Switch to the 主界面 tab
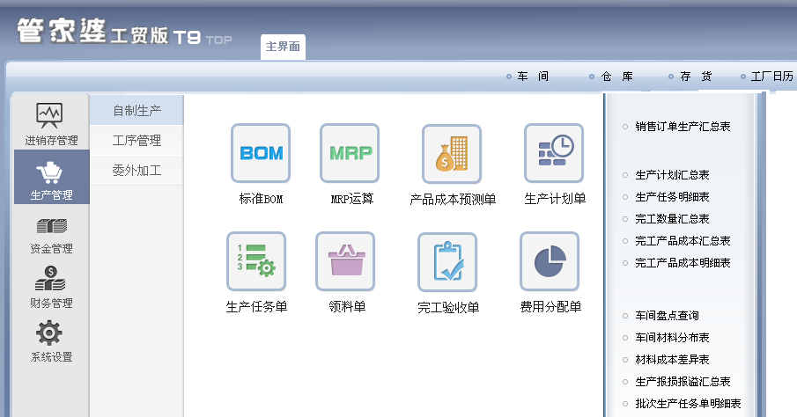The width and height of the screenshot is (797, 417). click(x=283, y=47)
